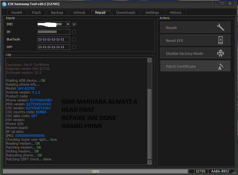Switch to the Flash tab

click(36, 12)
